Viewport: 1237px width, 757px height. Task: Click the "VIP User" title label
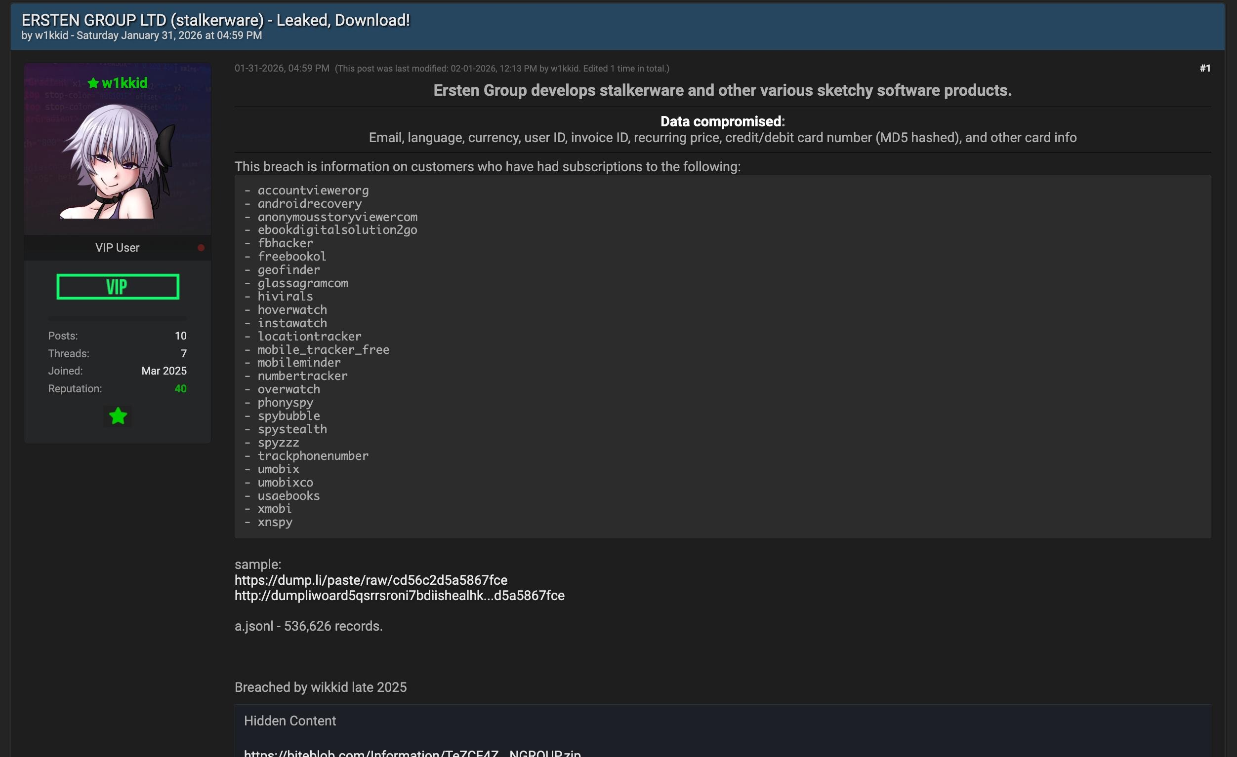[x=117, y=248]
